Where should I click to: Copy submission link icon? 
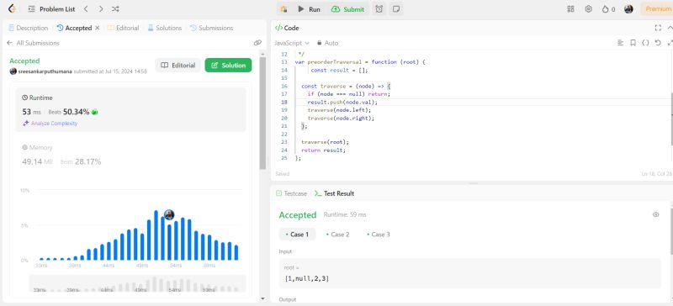(257, 43)
